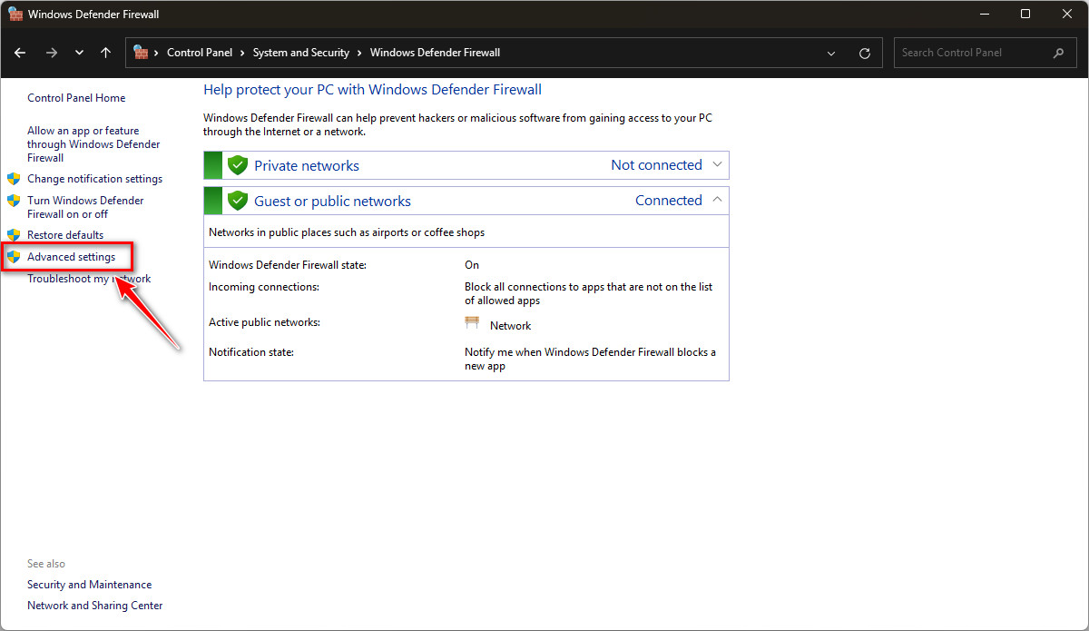Click the Windows Defender Firewall state label

click(x=288, y=265)
